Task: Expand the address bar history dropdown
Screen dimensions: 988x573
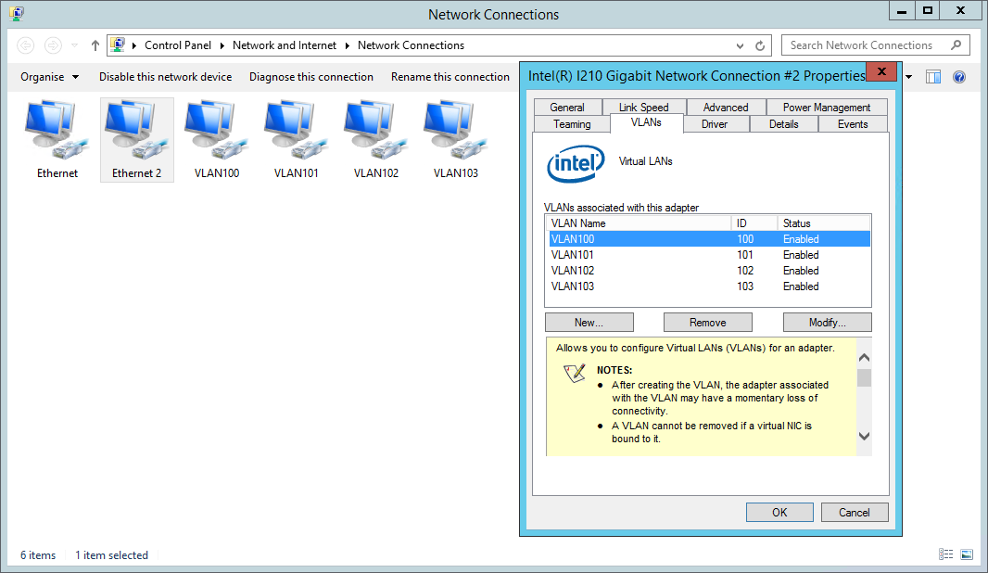Action: tap(740, 45)
